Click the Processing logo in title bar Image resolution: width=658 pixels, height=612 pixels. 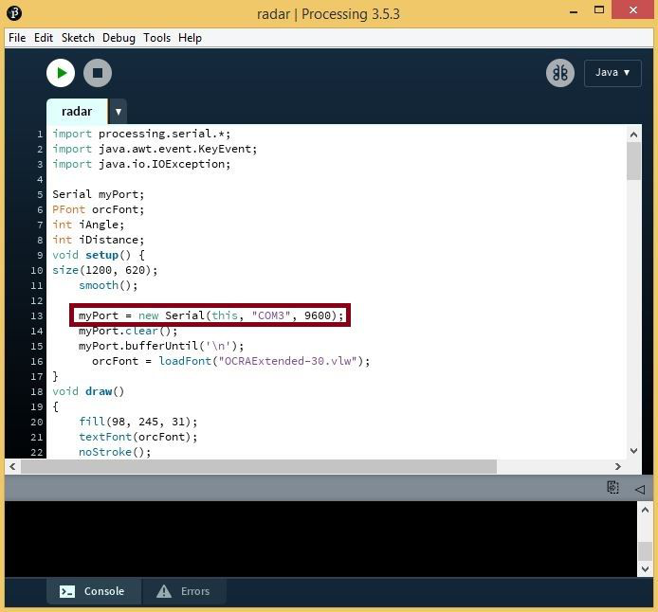point(14,13)
